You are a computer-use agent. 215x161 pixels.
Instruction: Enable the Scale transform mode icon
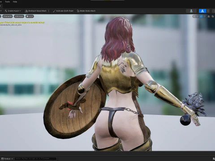click(204, 17)
